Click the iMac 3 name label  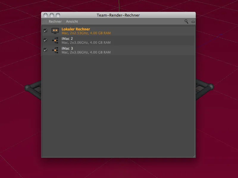tap(67, 48)
